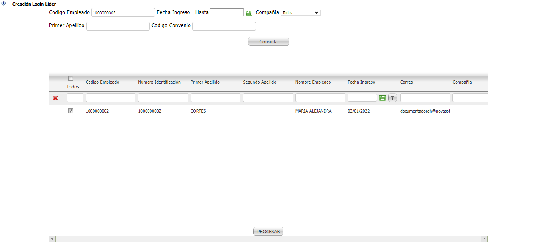Screen dimensions: 537x252
Task: Click filter box under Primer Apellido column
Action: click(215, 98)
